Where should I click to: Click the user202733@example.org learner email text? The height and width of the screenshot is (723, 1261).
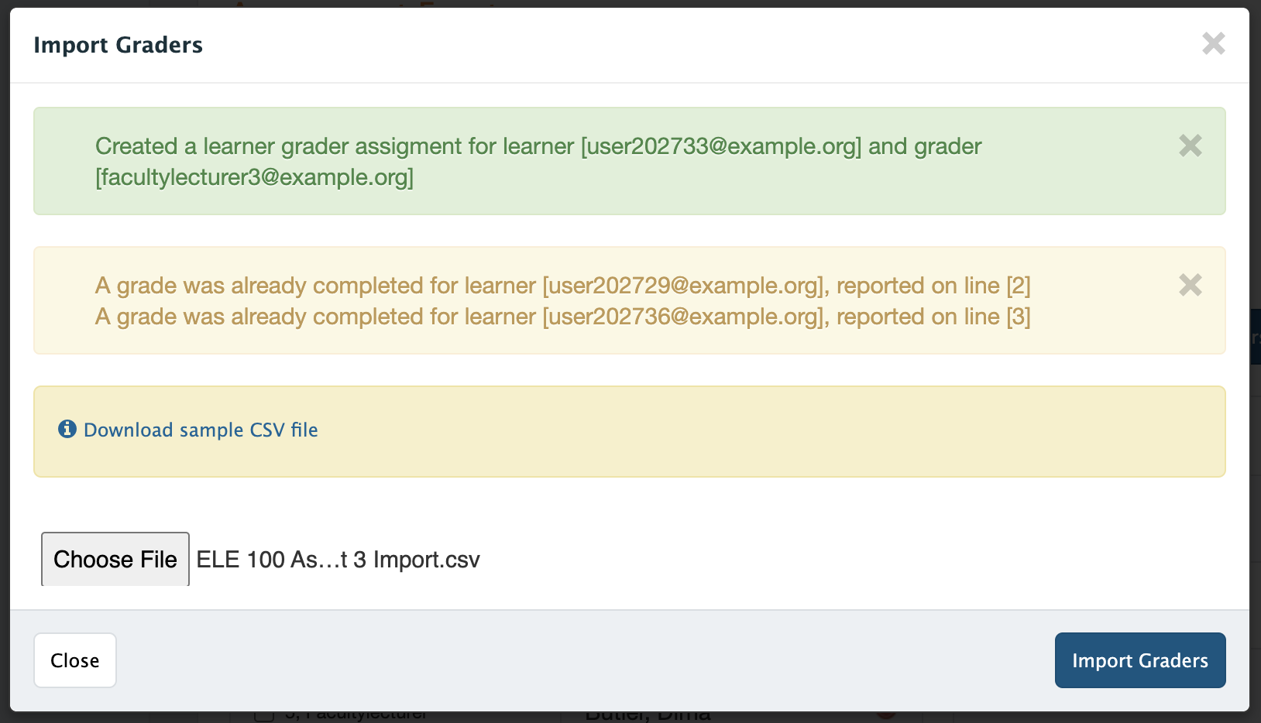721,146
